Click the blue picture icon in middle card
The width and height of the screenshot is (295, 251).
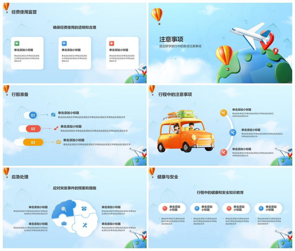pos(64,43)
